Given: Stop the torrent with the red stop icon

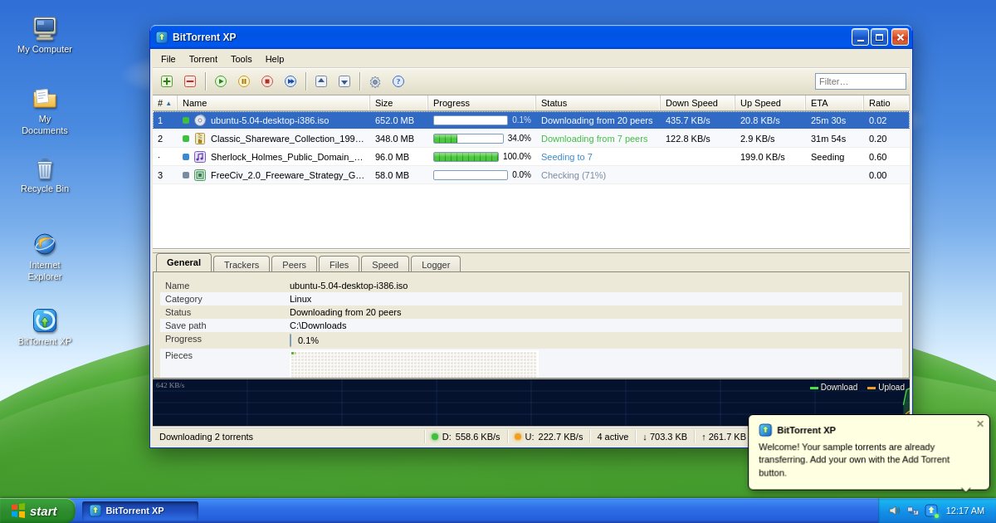Looking at the screenshot, I should [x=267, y=81].
